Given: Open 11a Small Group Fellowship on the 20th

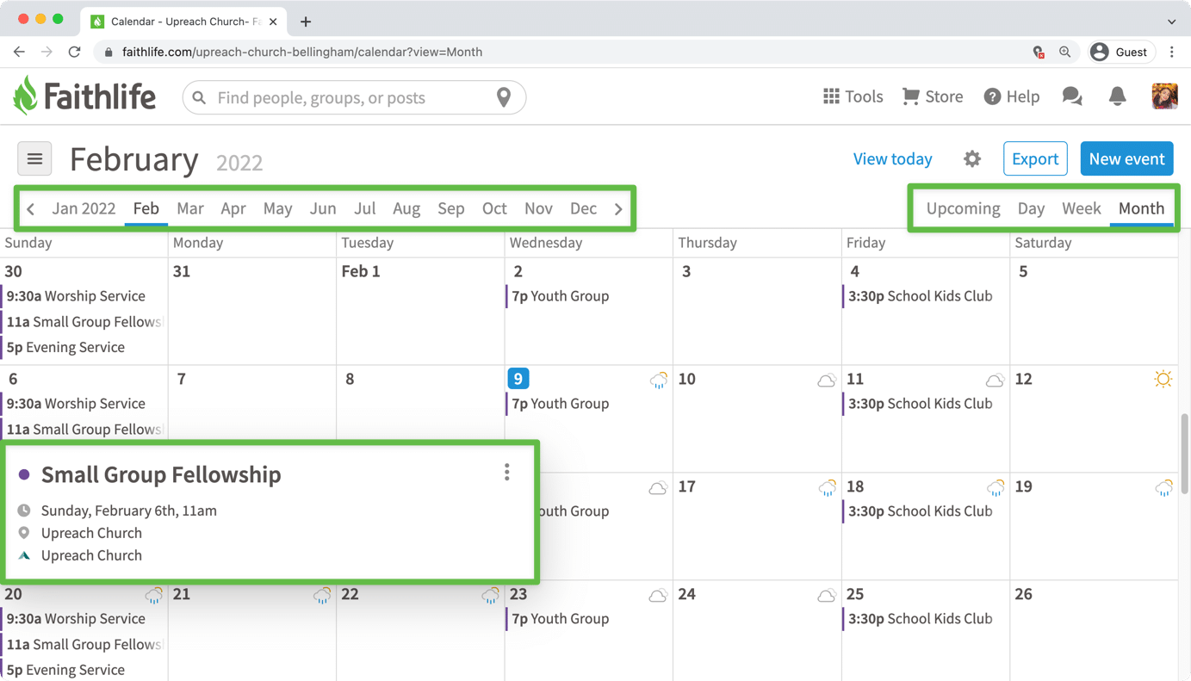Looking at the screenshot, I should [84, 644].
